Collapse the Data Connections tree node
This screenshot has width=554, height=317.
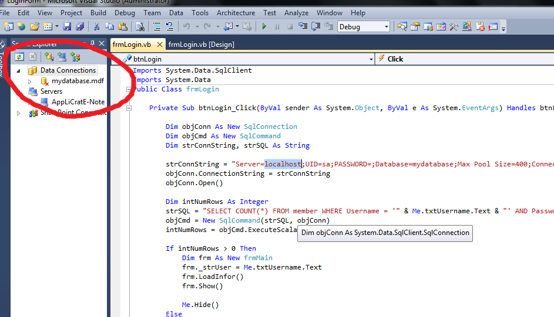[18, 71]
